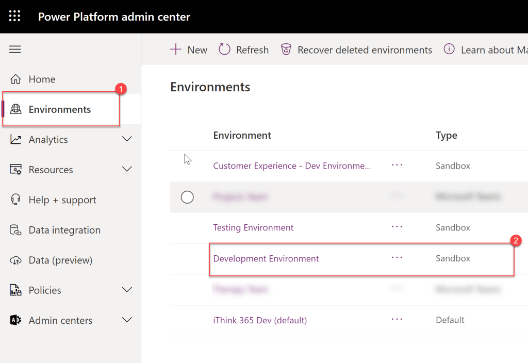Open iThink 365 Dev (default) environment
This screenshot has width=528, height=363.
pos(260,320)
